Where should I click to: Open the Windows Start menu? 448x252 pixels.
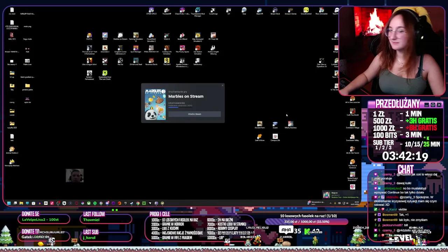click(x=9, y=203)
